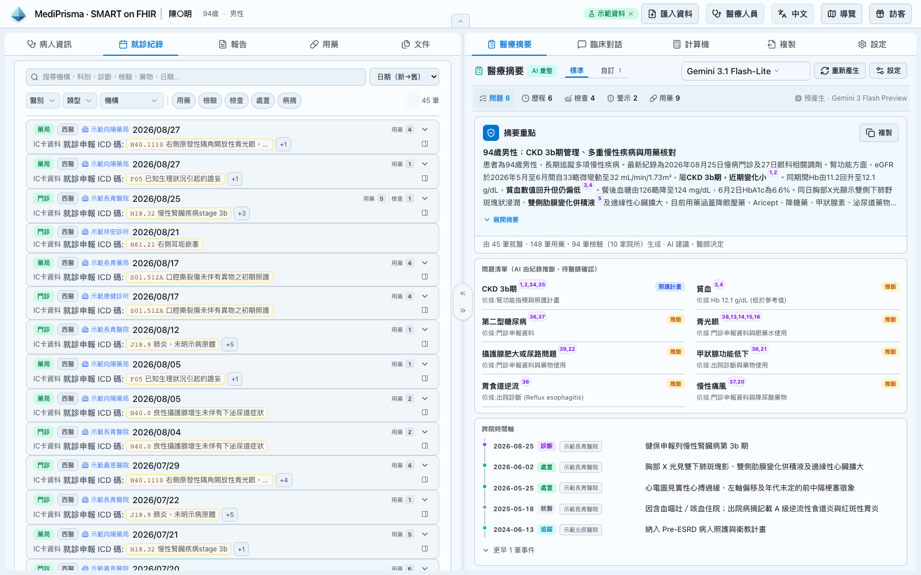Open the 導覽 guide button
Screen dimensions: 921x575
(x=842, y=14)
